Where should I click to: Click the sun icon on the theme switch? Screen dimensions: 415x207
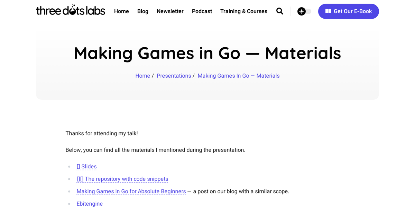point(301,11)
